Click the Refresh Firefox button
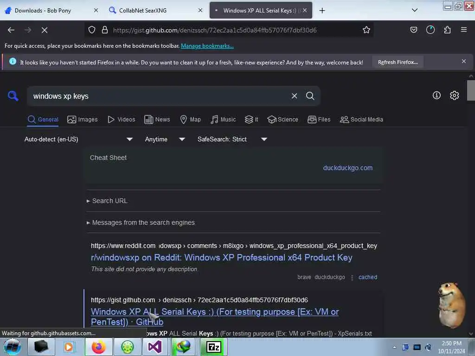 [398, 62]
